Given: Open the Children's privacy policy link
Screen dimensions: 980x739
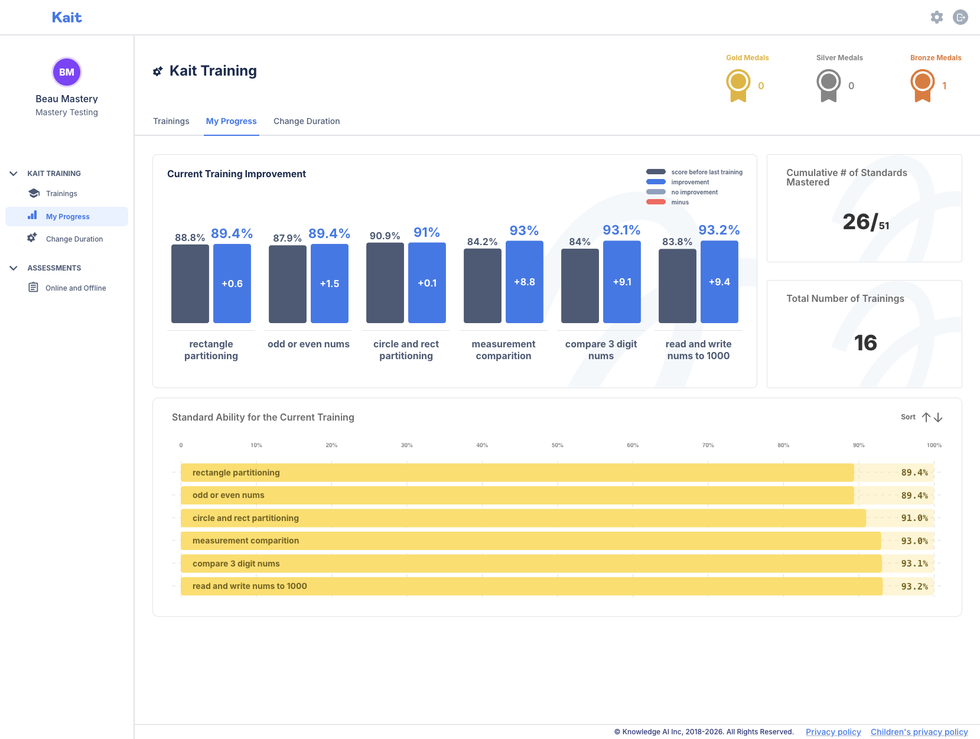Looking at the screenshot, I should pyautogui.click(x=919, y=731).
